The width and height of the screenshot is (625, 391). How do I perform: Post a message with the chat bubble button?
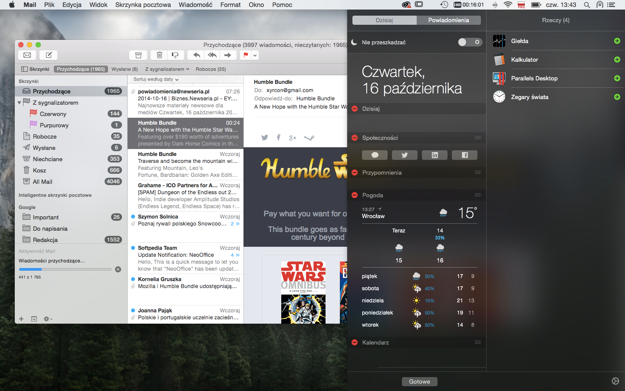coord(375,155)
